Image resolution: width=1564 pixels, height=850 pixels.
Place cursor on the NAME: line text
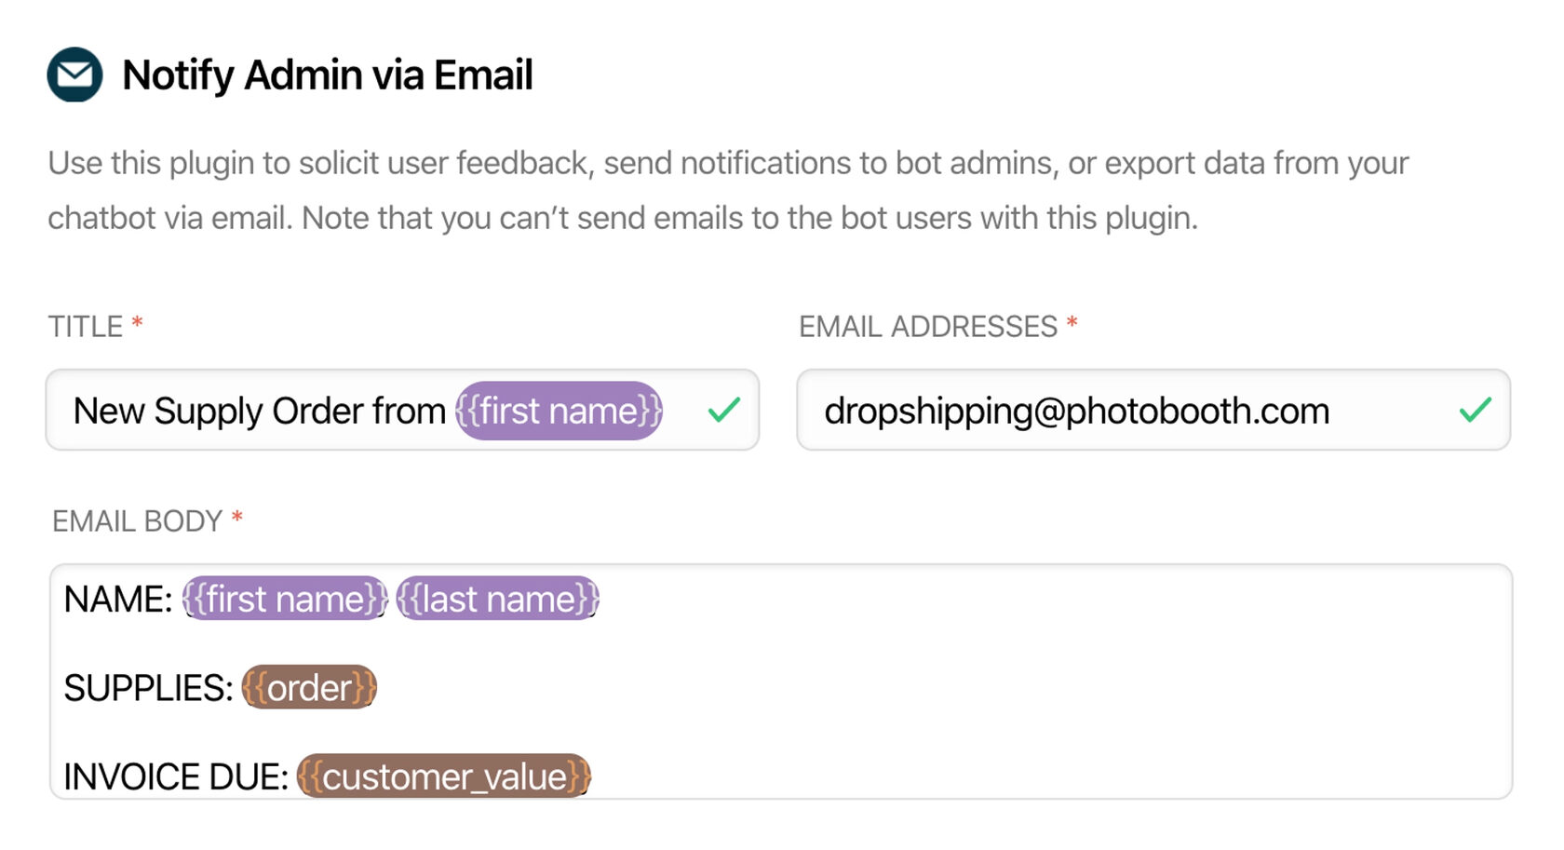point(118,600)
